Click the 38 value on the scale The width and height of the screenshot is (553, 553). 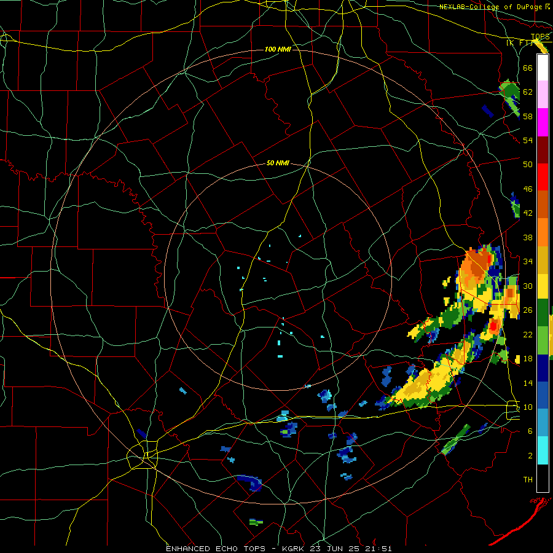pyautogui.click(x=528, y=237)
